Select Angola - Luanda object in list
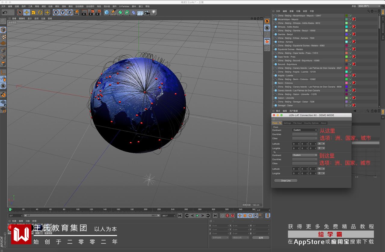Viewport: 385px width, 252px height. tap(285, 76)
